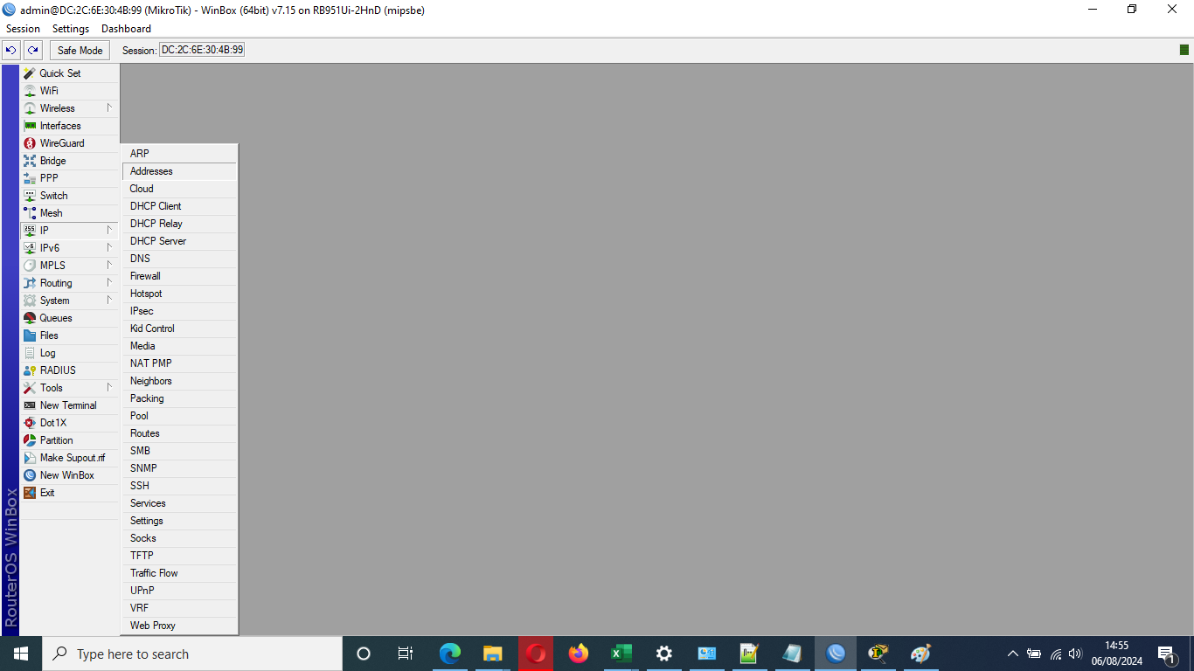Click the Partition pie icon
This screenshot has height=671, width=1194.
pyautogui.click(x=30, y=440)
